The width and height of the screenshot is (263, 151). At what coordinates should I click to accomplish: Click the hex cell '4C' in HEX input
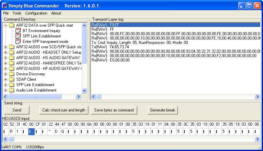tap(25, 124)
